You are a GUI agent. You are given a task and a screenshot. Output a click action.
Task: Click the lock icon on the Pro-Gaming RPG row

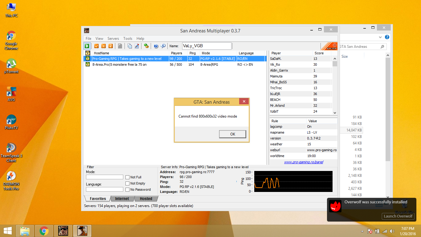click(88, 59)
